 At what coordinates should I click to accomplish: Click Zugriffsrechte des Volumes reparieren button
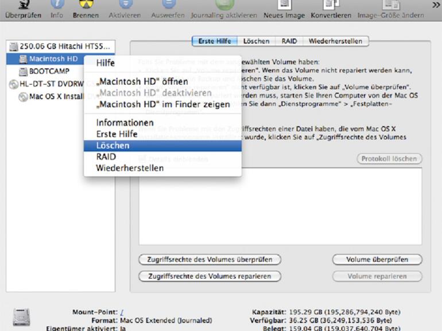point(210,276)
